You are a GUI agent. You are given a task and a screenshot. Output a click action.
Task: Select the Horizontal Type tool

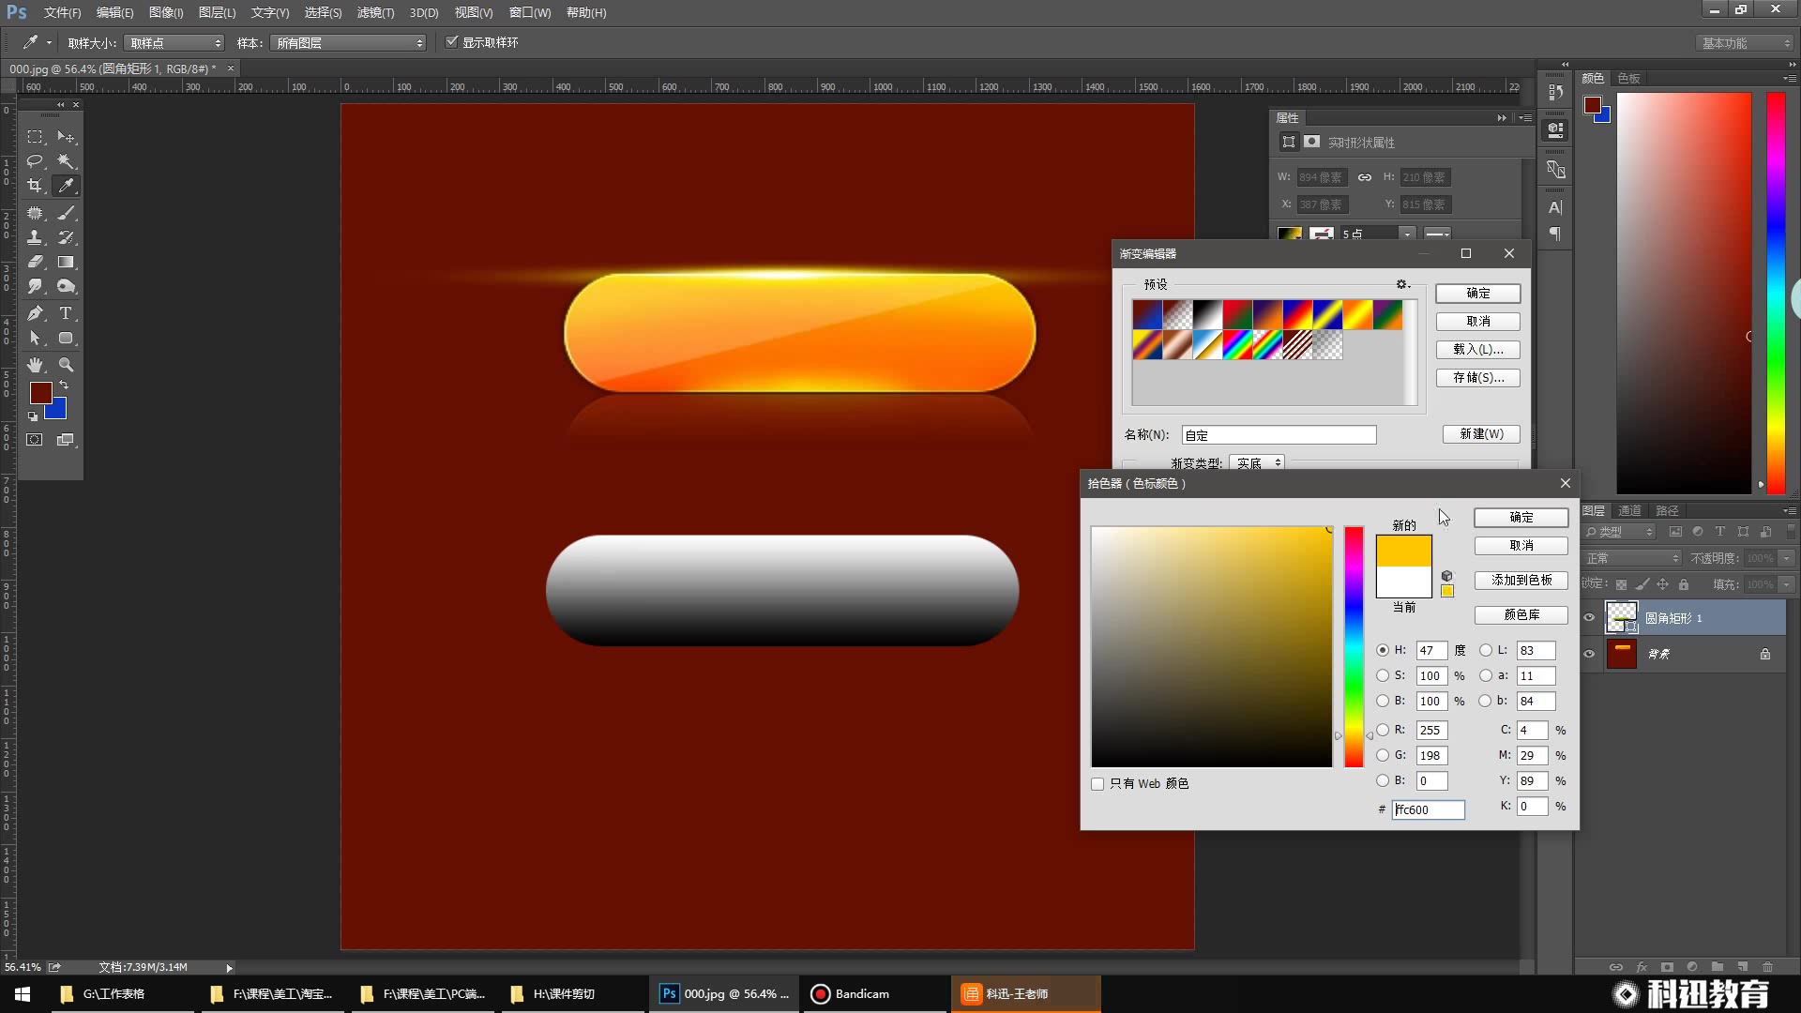(x=66, y=313)
